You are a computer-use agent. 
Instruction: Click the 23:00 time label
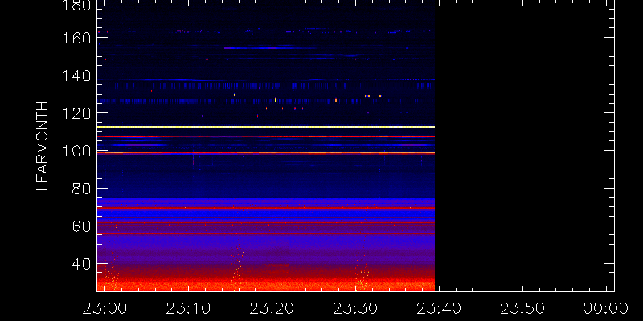click(105, 308)
